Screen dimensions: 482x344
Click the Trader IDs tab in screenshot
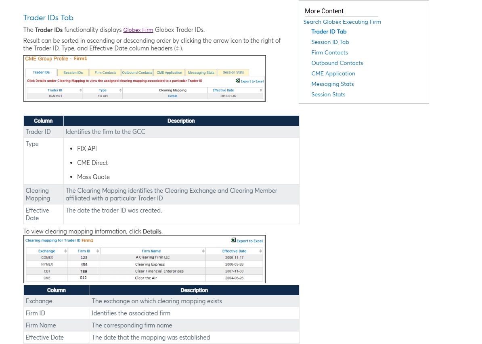coord(41,73)
